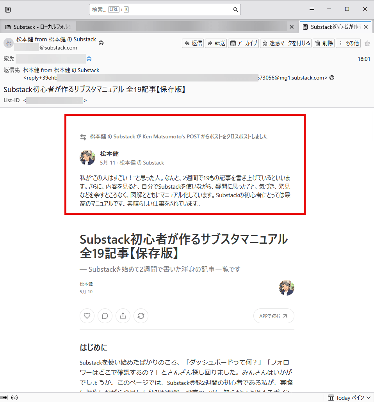Delete message with 削除 button
Image resolution: width=374 pixels, height=402 pixels.
324,43
